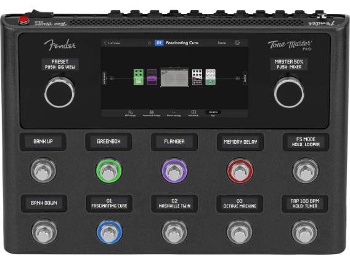Tap the Fascinating Cure preset name

(x=182, y=43)
